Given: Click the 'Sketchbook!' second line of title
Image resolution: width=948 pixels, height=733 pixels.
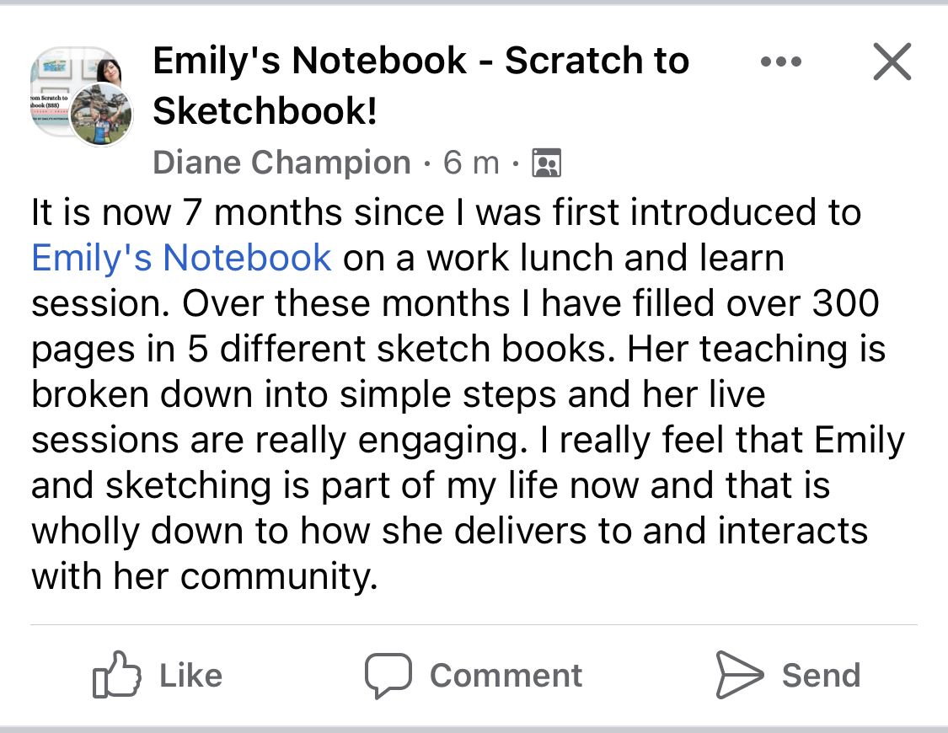Looking at the screenshot, I should click(x=265, y=112).
